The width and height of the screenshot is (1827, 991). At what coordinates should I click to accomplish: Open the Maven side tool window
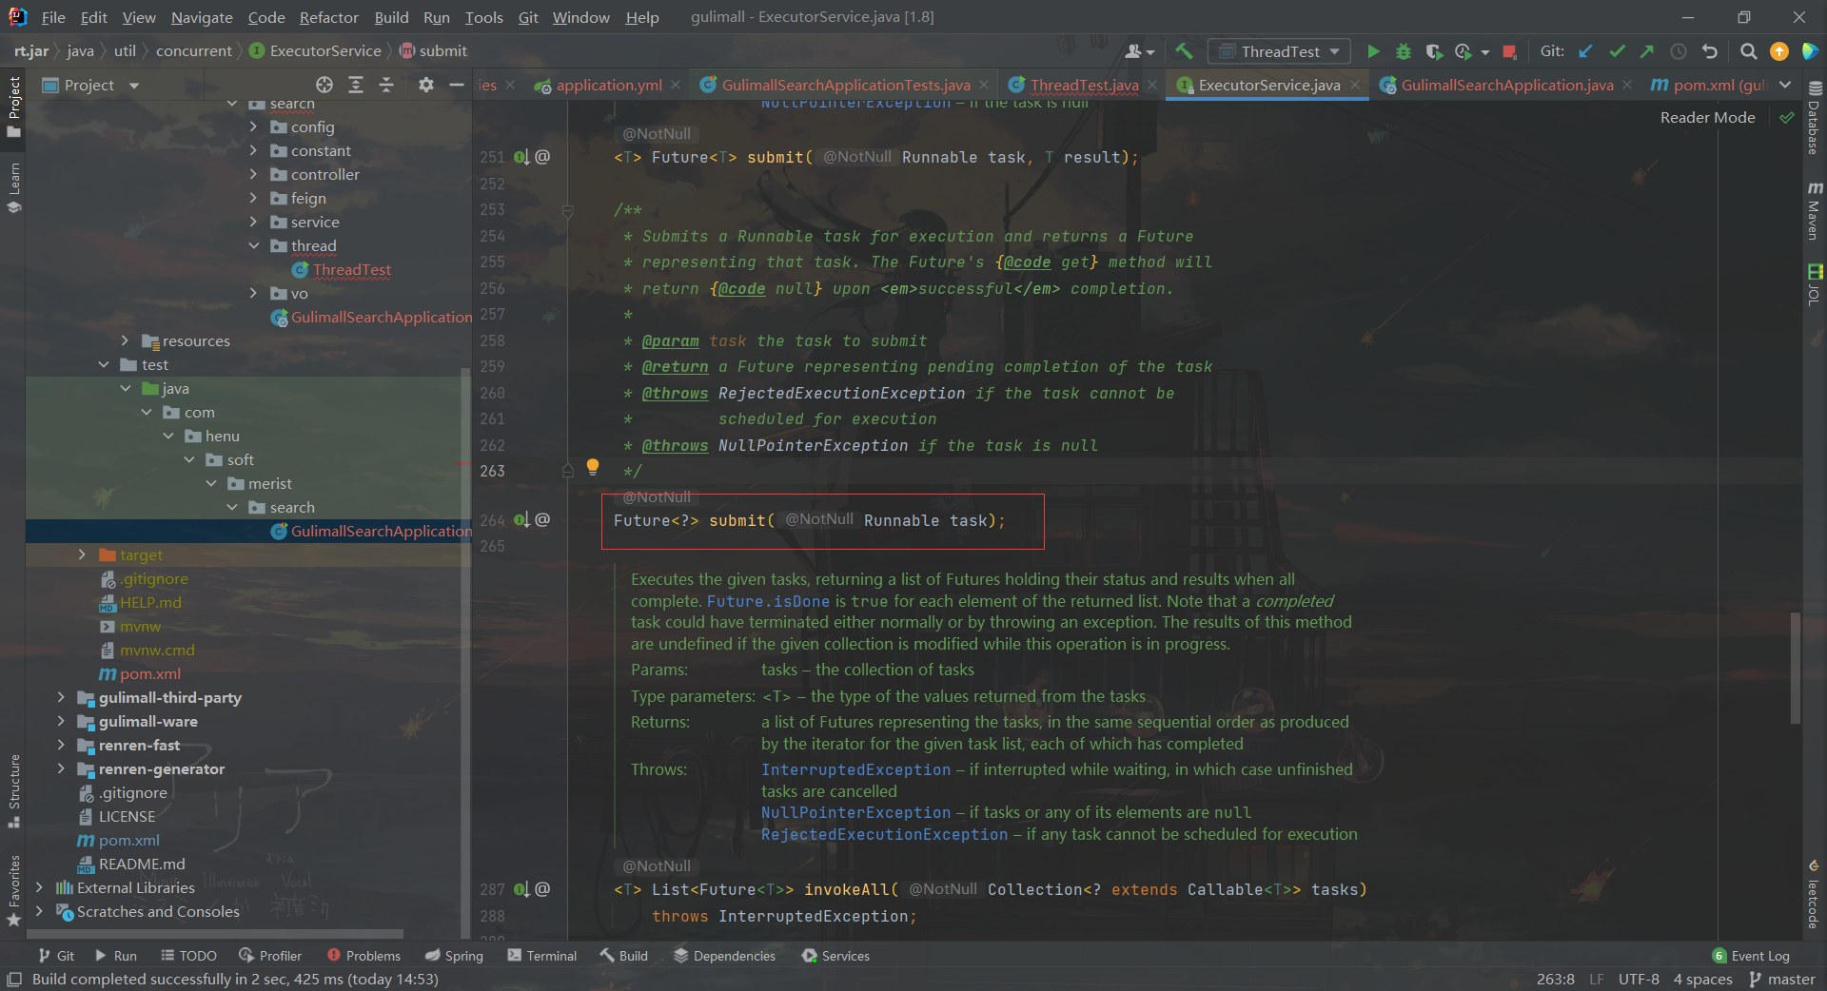coord(1814,210)
